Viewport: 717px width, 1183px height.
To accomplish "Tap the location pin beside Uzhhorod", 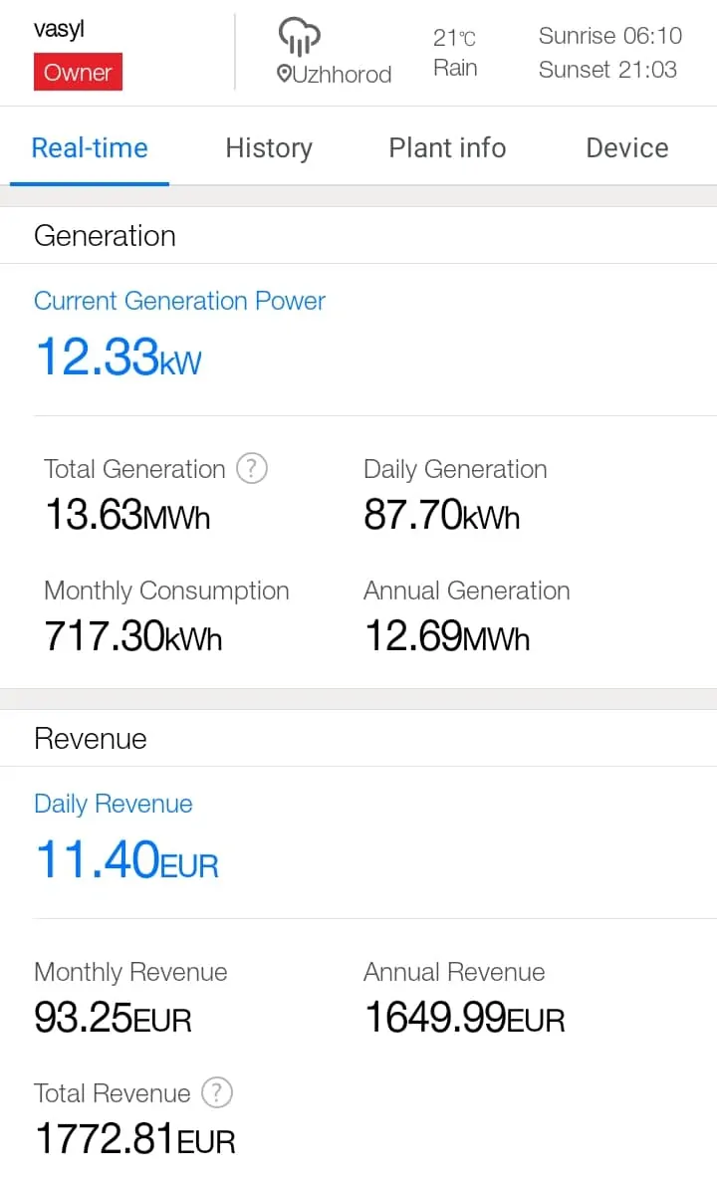I will coord(284,75).
